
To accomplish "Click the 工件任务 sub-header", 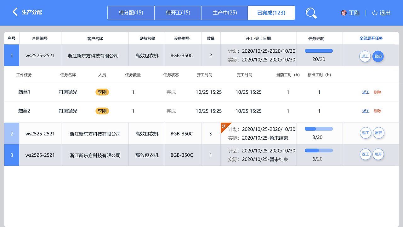I will tap(24, 75).
